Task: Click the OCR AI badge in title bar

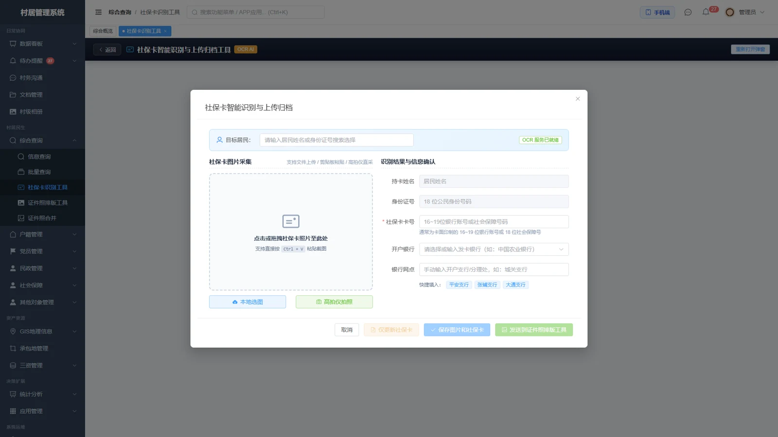Action: coord(246,50)
